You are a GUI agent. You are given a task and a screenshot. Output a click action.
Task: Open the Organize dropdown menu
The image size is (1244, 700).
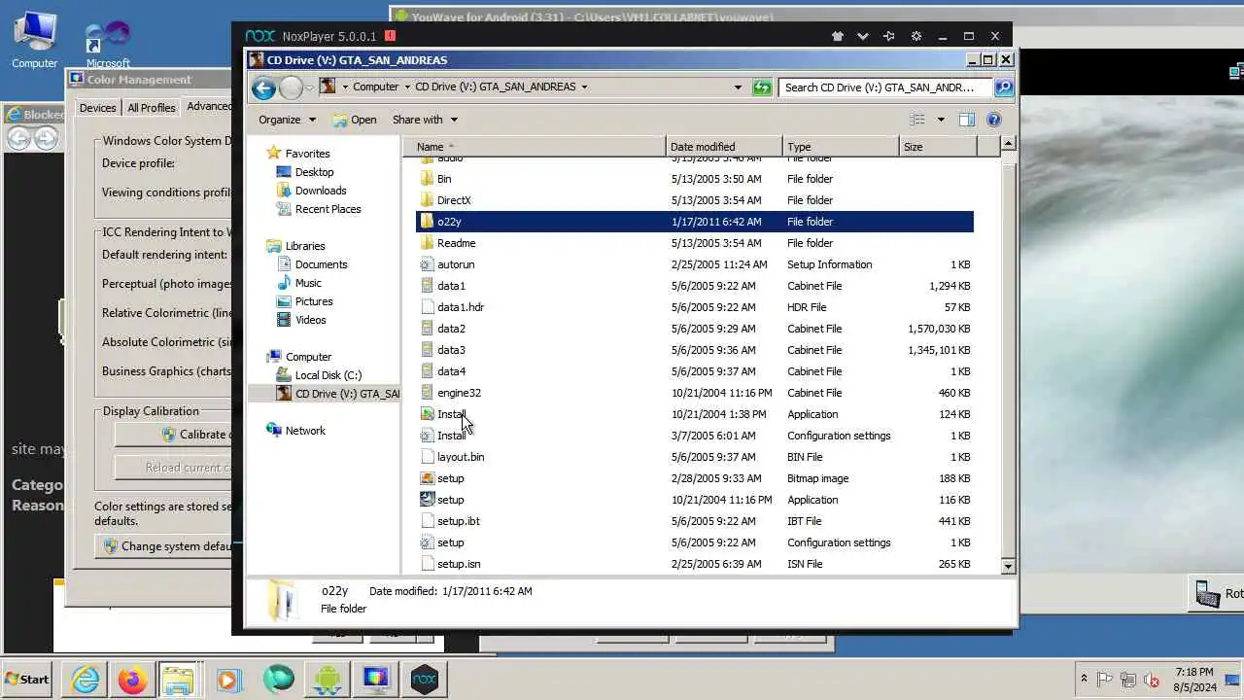click(287, 120)
